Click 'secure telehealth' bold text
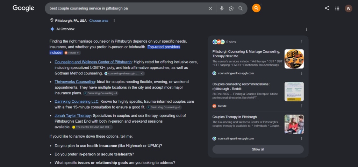The height and width of the screenshot is (167, 358). pos(116,154)
